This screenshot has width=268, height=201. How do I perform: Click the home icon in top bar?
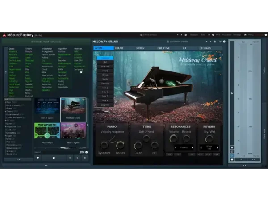(245, 35)
